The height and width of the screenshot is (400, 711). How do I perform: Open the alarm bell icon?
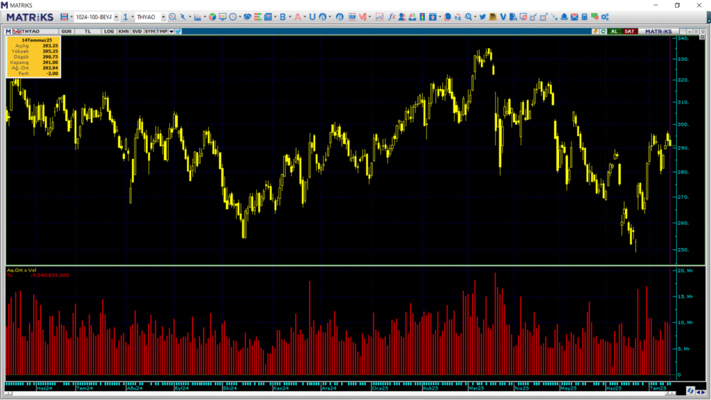pyautogui.click(x=564, y=17)
